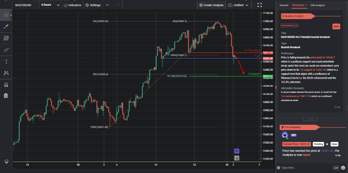The height and width of the screenshot is (173, 348).
Task: Click the H4 timeframe tag
Action: [x=296, y=25]
